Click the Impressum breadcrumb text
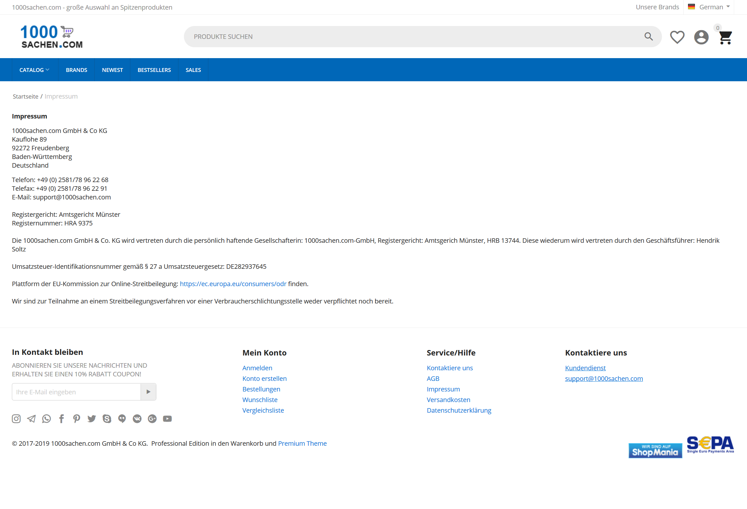747x509 pixels. point(61,96)
